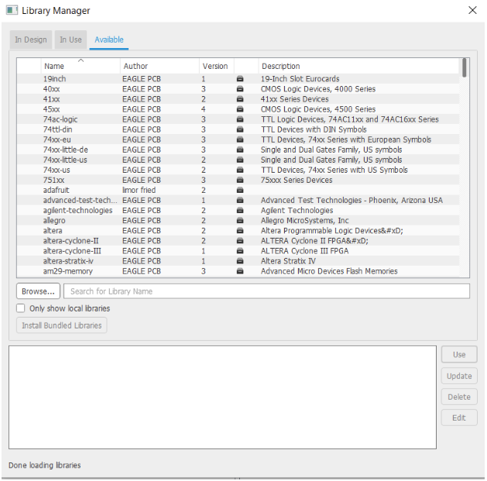Click the Library Manager window icon in title bar
The width and height of the screenshot is (487, 481).
point(12,11)
